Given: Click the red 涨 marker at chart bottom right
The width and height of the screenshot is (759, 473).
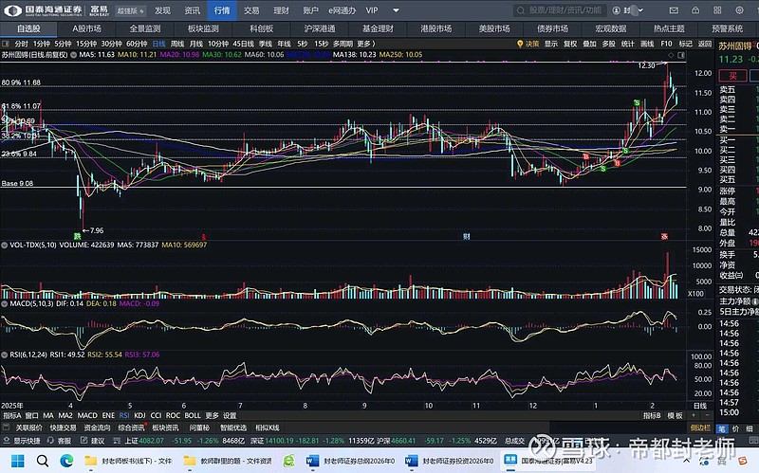Looking at the screenshot, I should tap(665, 236).
